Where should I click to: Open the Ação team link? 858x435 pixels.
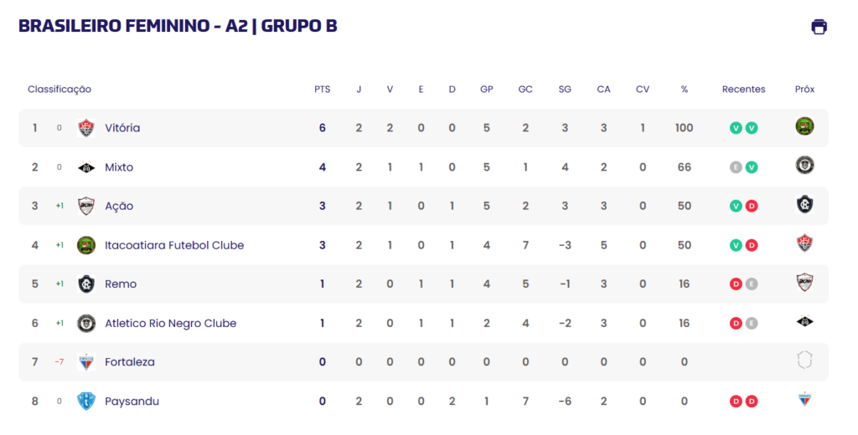tap(119, 206)
